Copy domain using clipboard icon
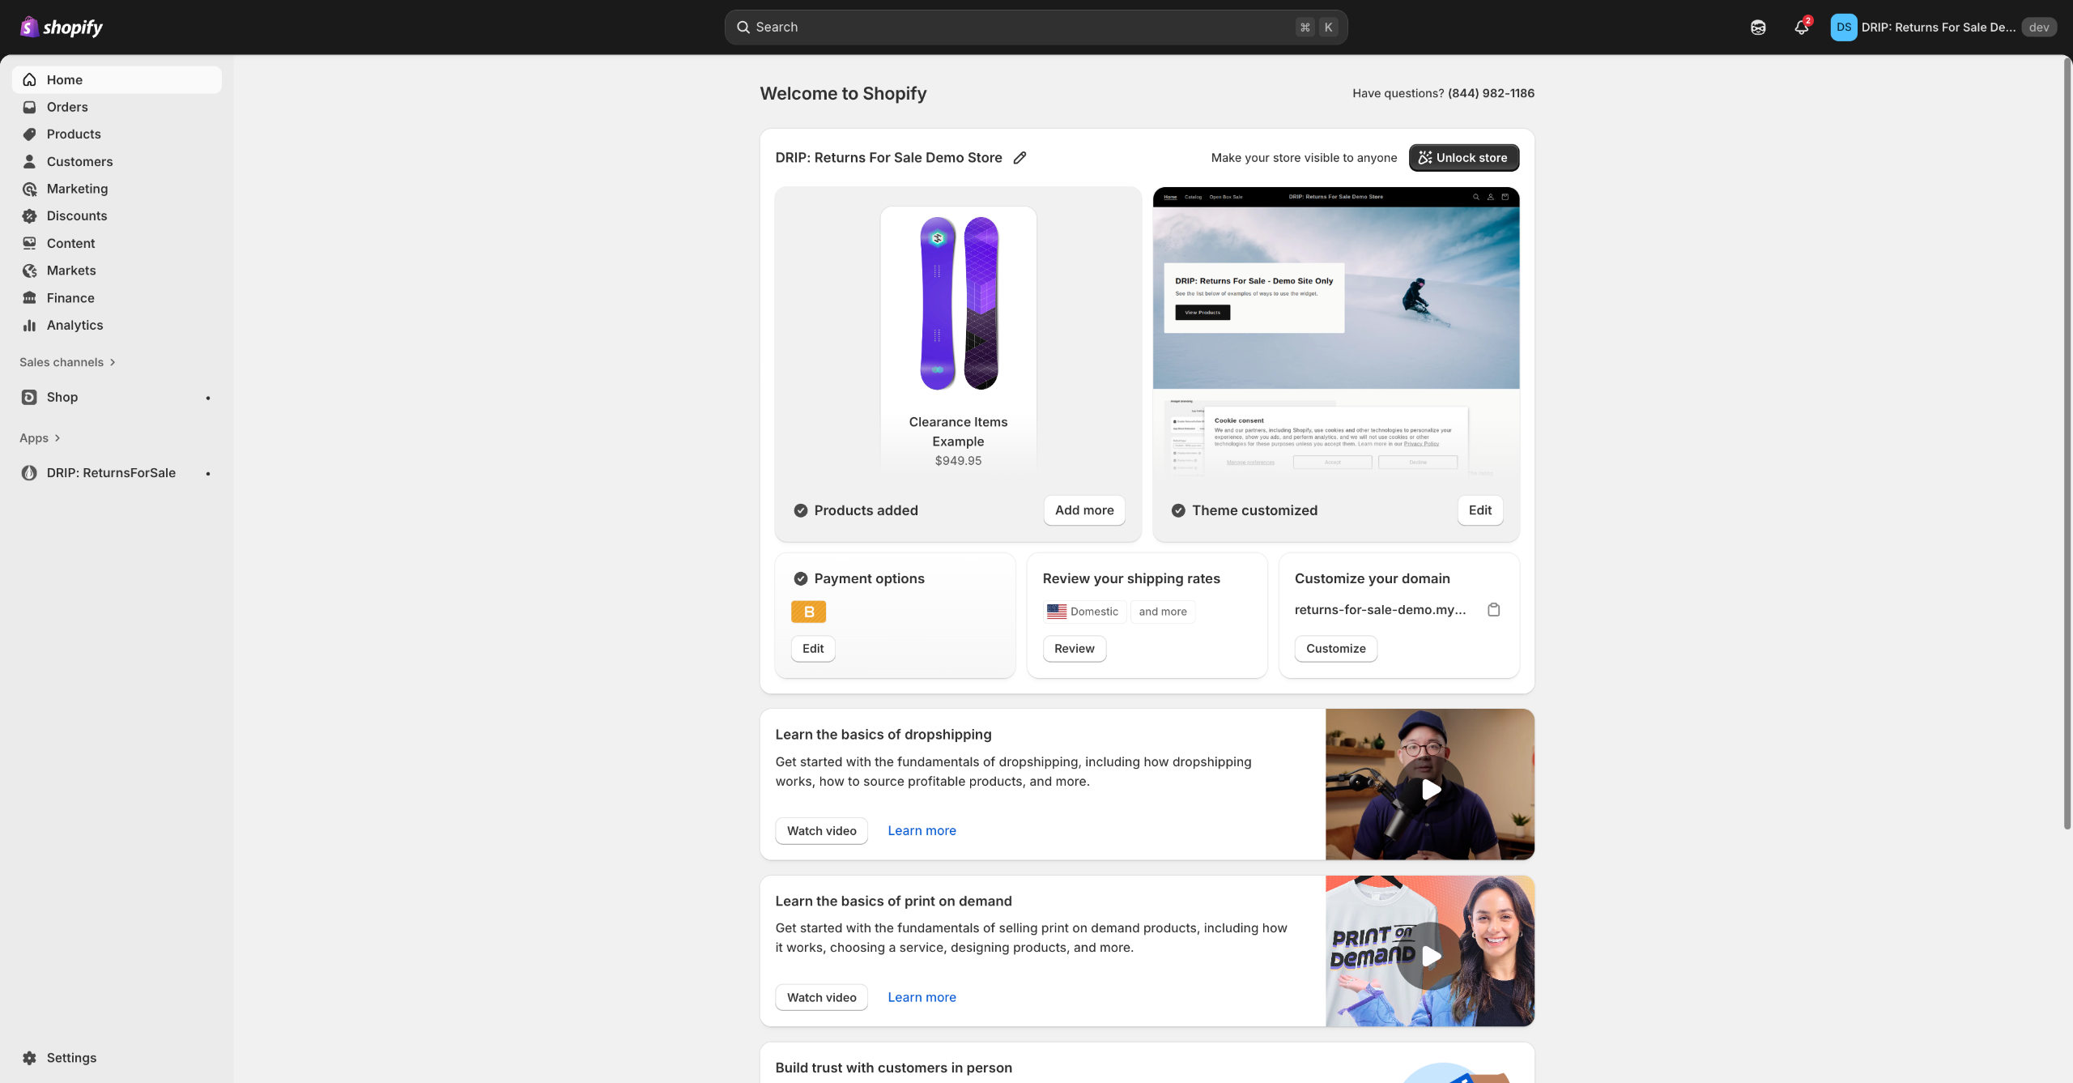Viewport: 2073px width, 1083px height. coord(1493,610)
